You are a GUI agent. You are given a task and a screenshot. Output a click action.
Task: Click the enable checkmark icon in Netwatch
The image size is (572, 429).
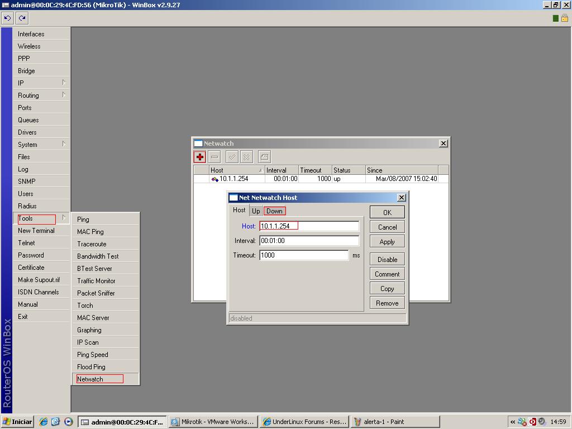[x=232, y=157]
